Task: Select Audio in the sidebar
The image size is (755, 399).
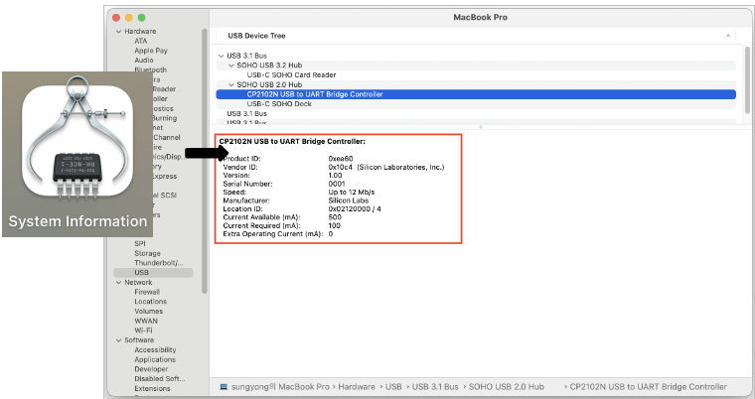Action: [143, 61]
